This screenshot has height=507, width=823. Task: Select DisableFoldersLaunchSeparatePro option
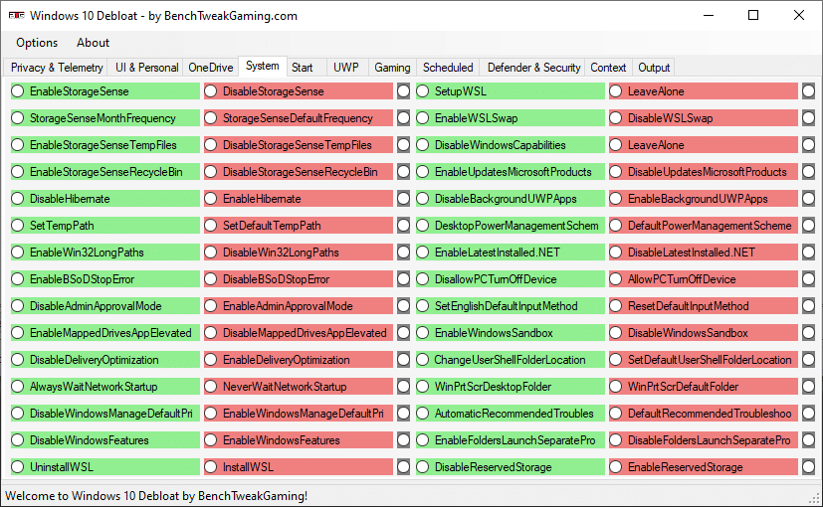(704, 439)
